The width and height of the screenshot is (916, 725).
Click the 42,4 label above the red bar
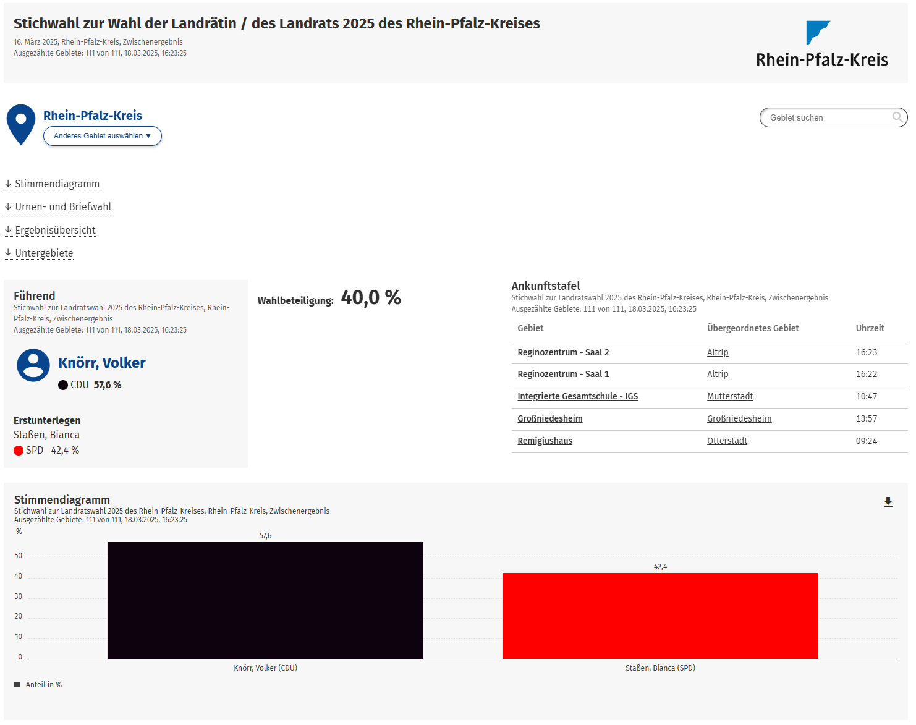tap(660, 567)
